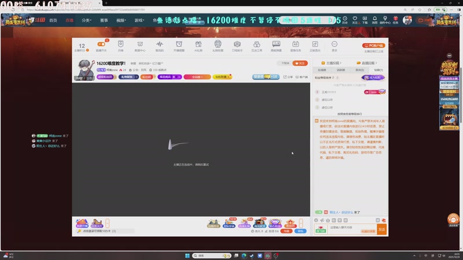Open the 互动工具 interactive tools icon
The width and height of the screenshot is (463, 260).
click(256, 44)
